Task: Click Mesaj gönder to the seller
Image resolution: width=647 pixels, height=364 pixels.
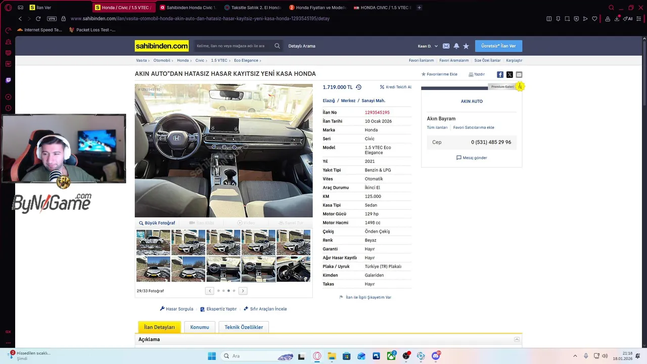Action: point(472,158)
